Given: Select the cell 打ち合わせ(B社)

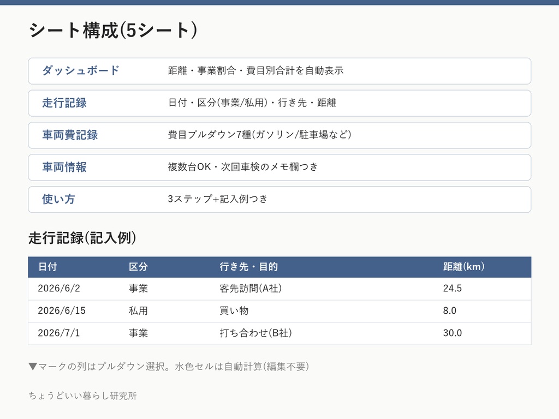Looking at the screenshot, I should click(x=255, y=333).
